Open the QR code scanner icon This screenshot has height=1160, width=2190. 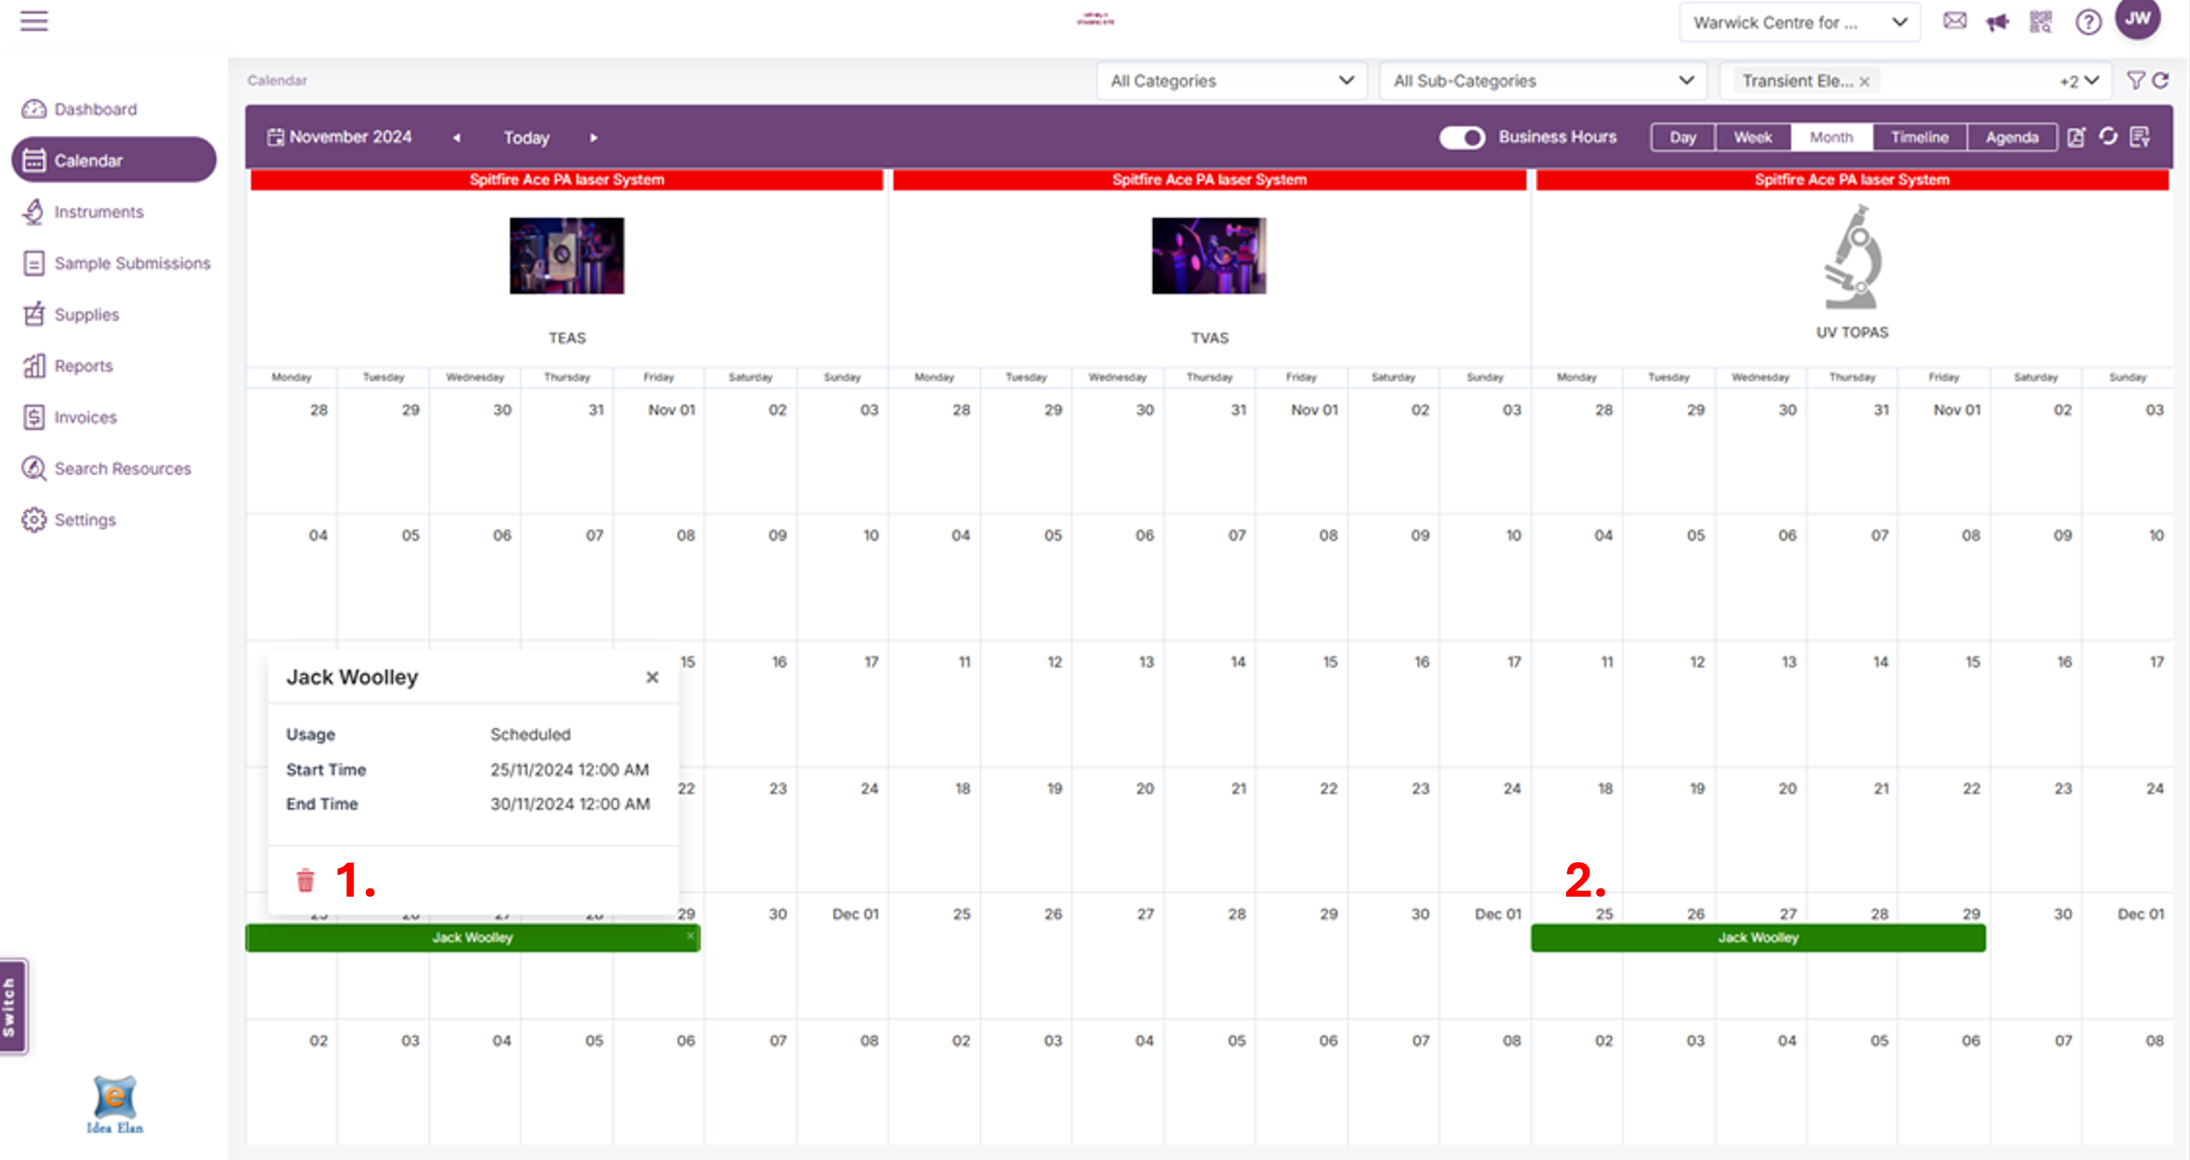(x=2040, y=22)
